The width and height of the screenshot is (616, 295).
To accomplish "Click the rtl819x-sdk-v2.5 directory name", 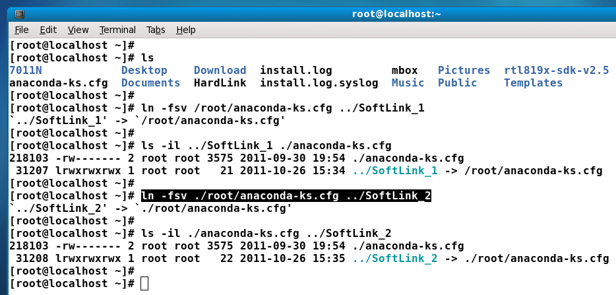I will click(556, 71).
